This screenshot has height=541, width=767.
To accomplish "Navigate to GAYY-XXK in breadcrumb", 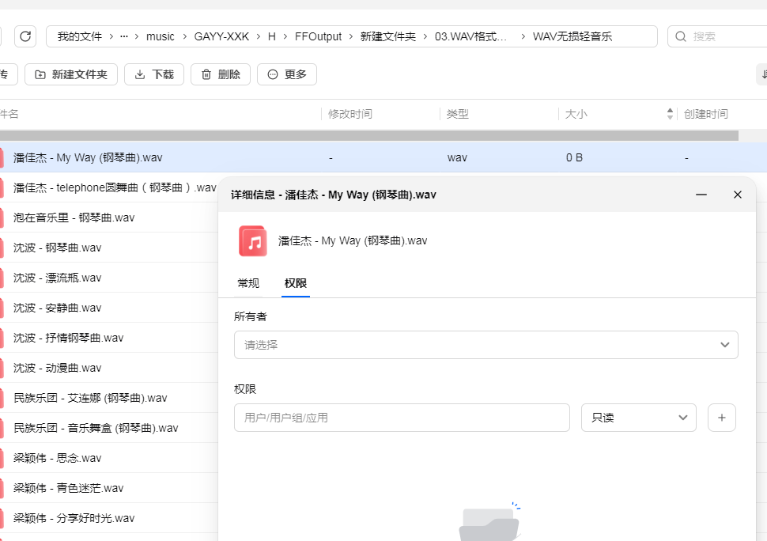I will point(221,36).
